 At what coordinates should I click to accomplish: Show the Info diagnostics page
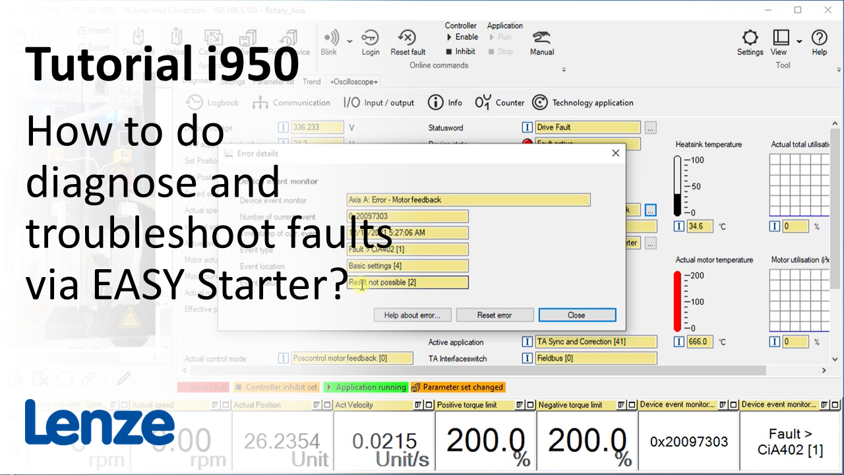[x=445, y=102]
